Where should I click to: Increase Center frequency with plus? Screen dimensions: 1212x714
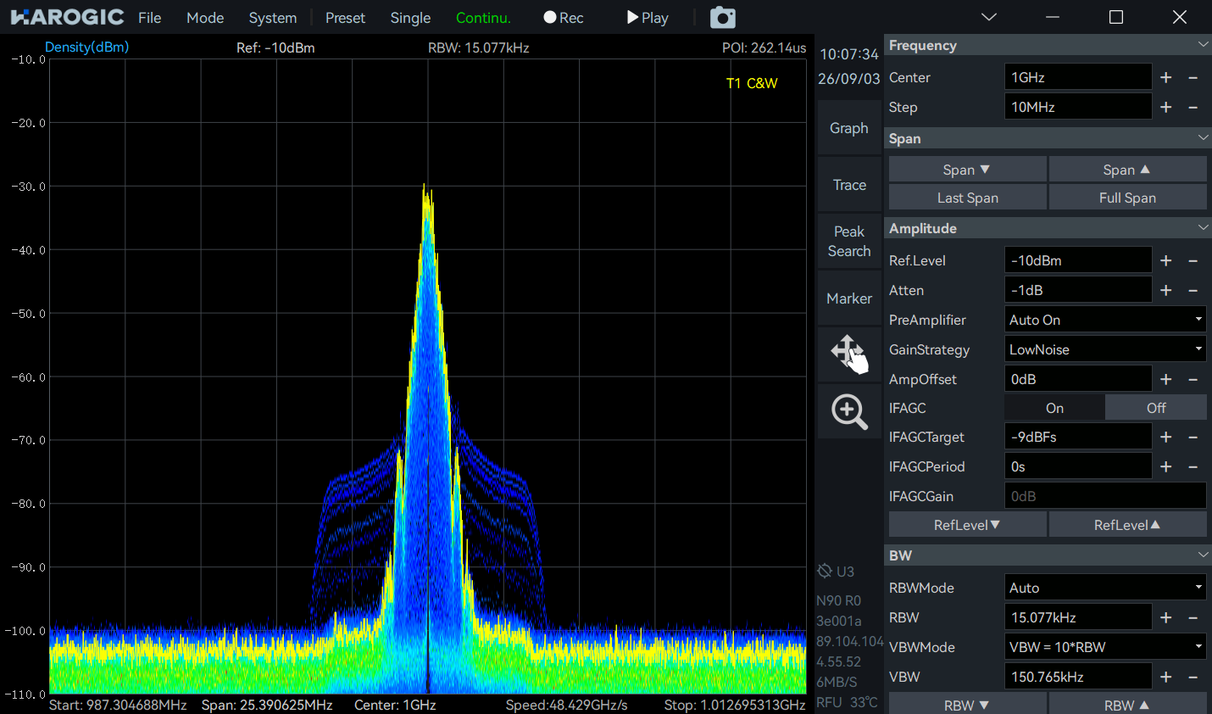1166,77
